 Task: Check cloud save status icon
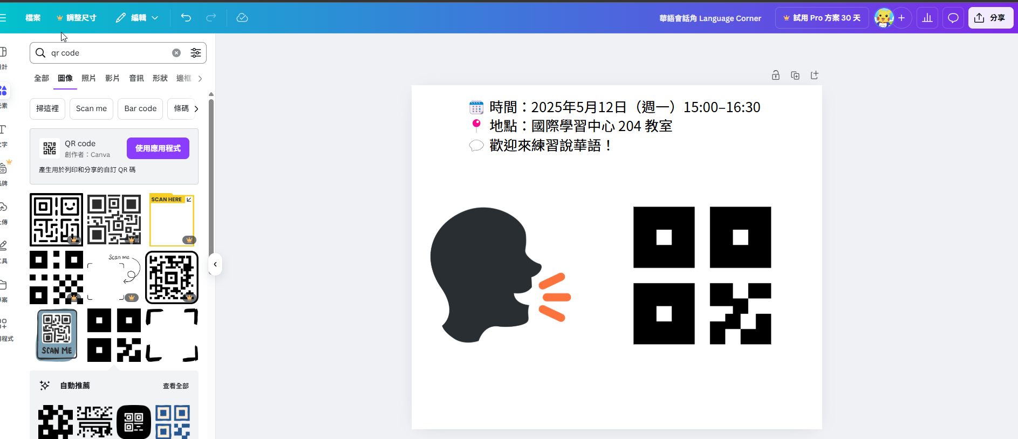coord(242,18)
